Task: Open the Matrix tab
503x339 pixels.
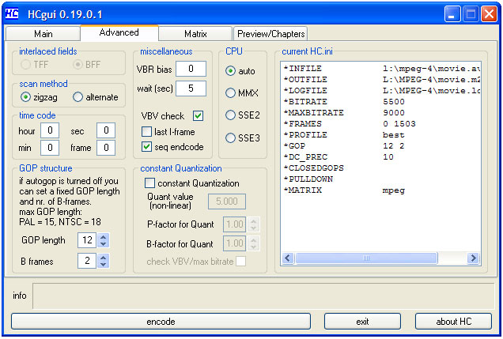Action: (x=195, y=34)
